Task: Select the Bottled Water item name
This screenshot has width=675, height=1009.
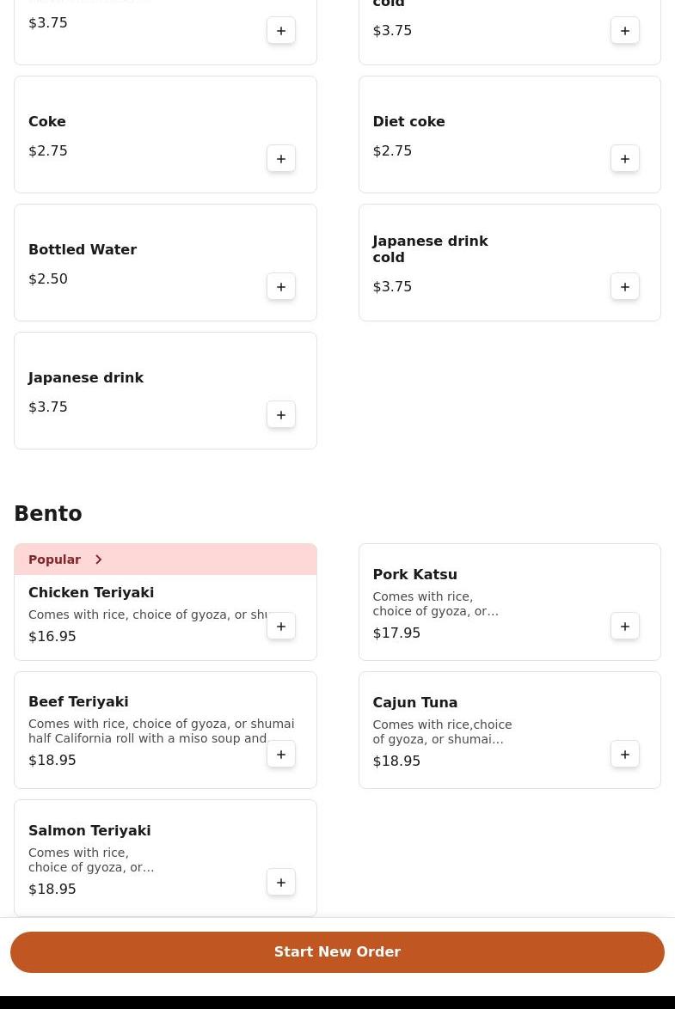Action: point(83,250)
